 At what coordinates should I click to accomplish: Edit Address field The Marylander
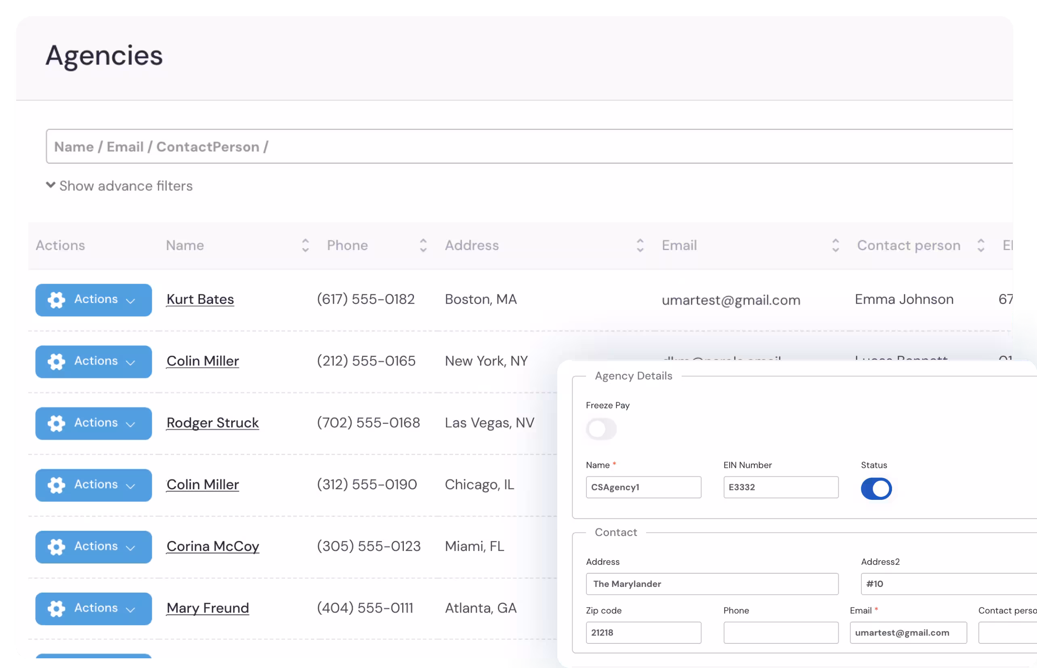[712, 584]
